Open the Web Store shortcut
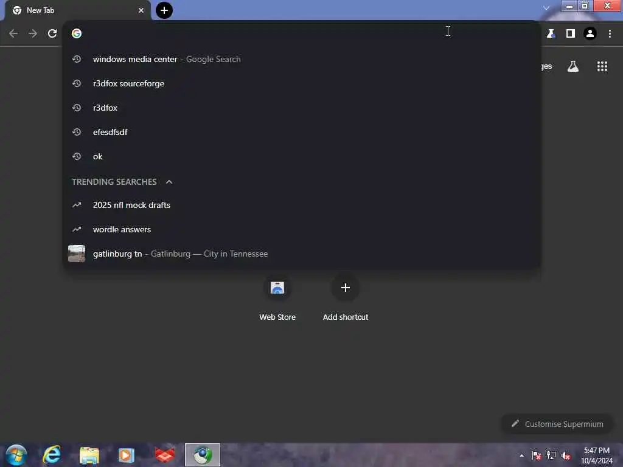This screenshot has height=467, width=623. tap(277, 299)
